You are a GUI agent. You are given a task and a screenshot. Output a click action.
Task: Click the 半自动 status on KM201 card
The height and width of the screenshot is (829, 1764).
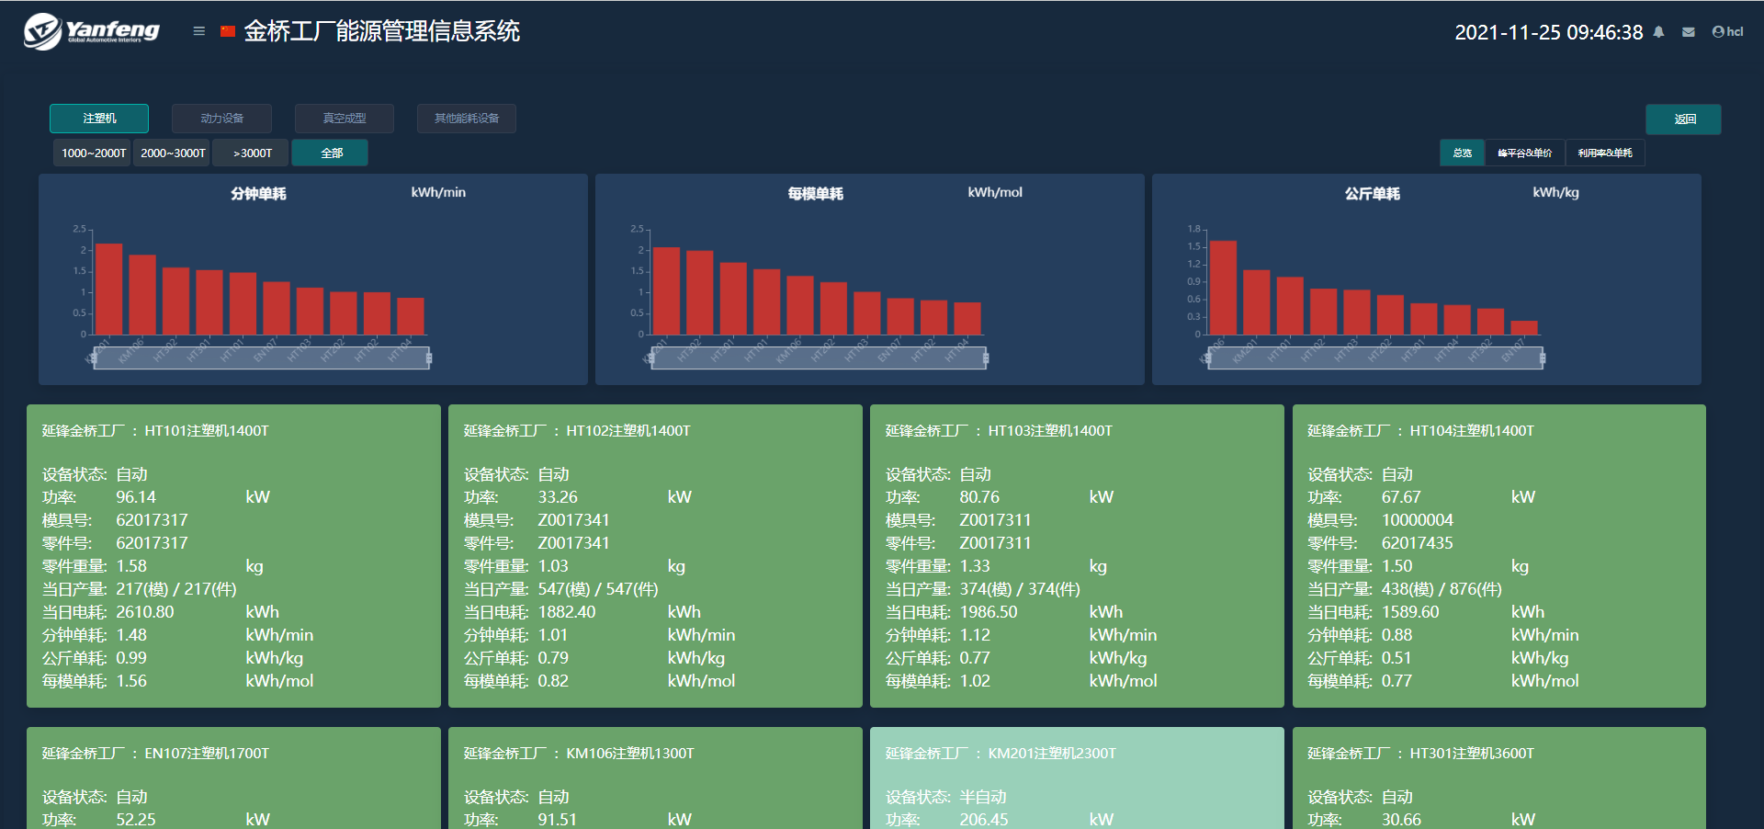tap(983, 797)
